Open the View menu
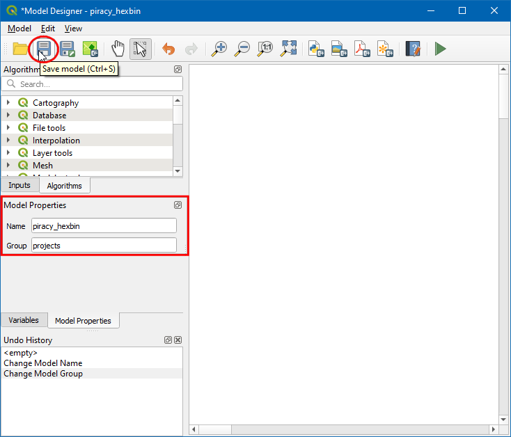The image size is (511, 437). [x=73, y=29]
